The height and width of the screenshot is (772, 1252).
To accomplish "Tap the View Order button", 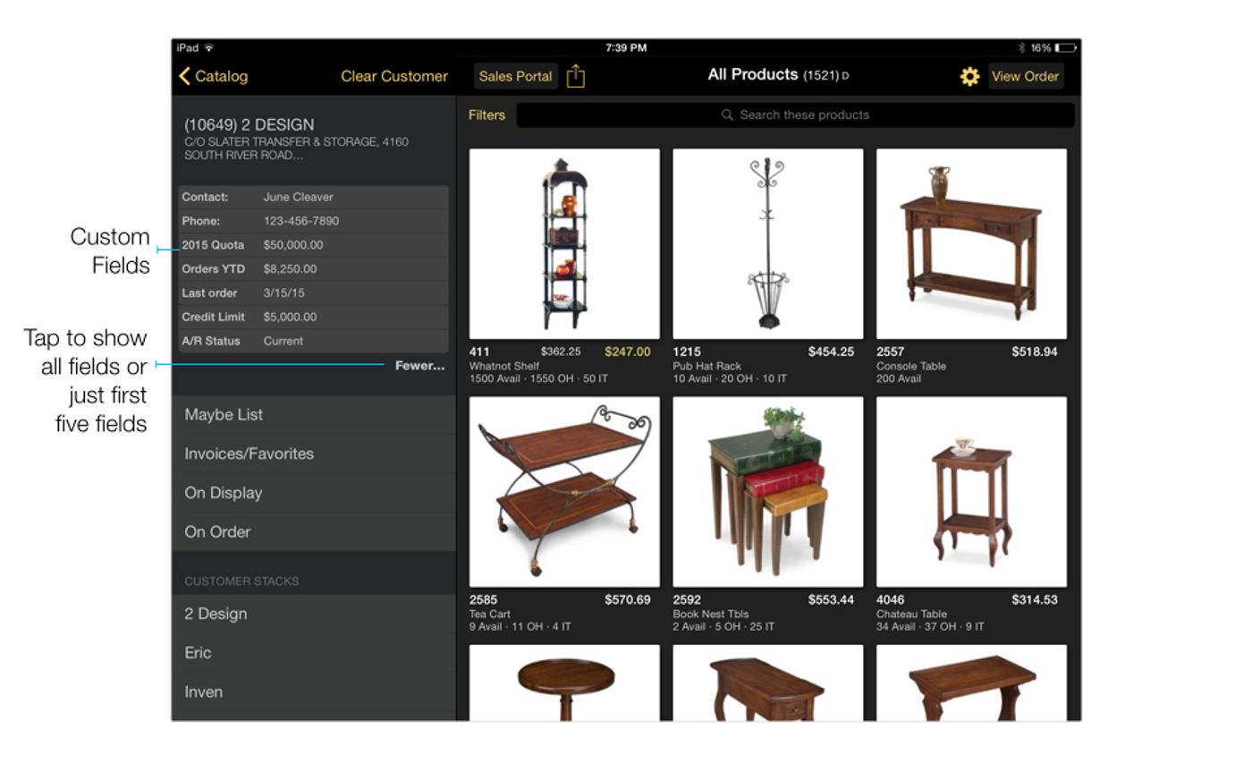I will pyautogui.click(x=1025, y=76).
